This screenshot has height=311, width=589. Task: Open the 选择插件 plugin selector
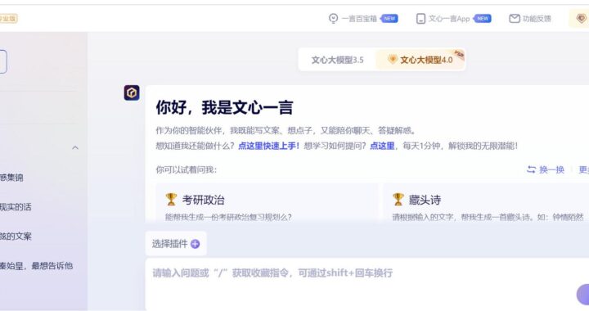[x=176, y=244]
